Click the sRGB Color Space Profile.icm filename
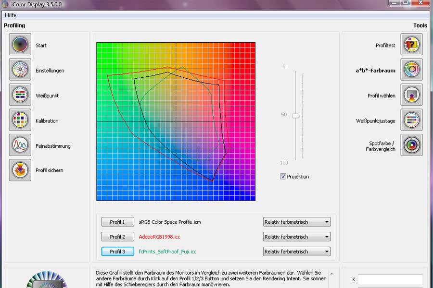This screenshot has width=433, height=288. [170, 222]
